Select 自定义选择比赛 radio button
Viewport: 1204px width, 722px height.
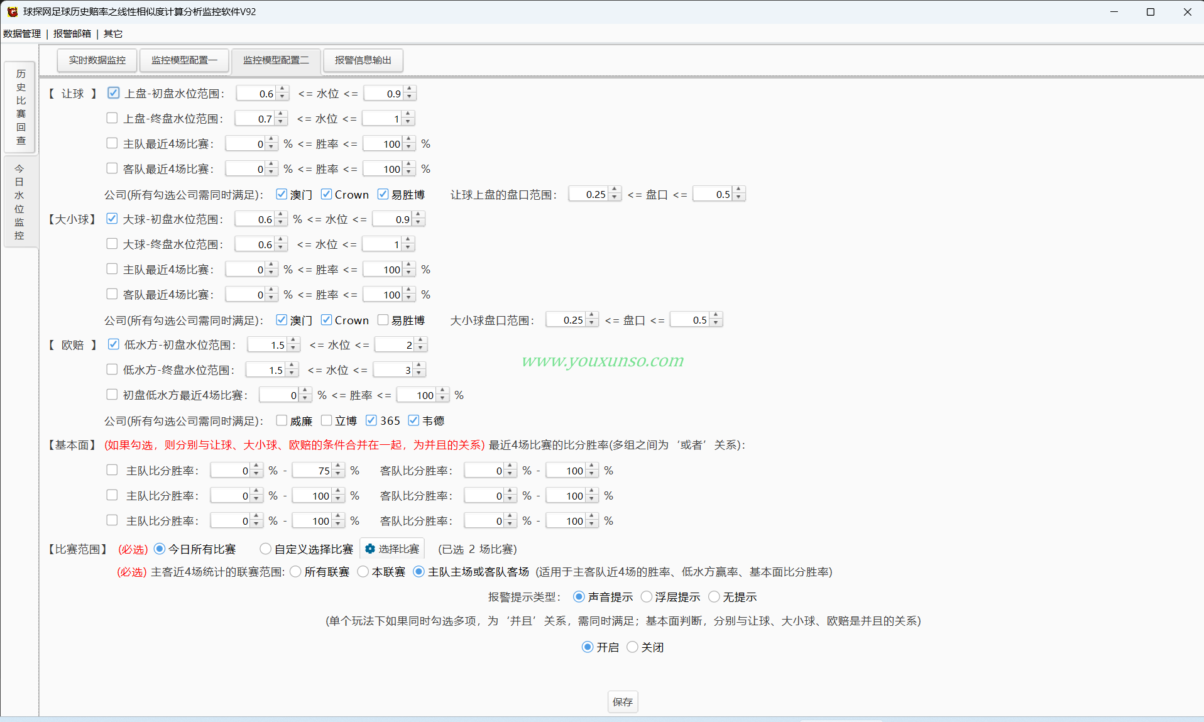click(265, 549)
